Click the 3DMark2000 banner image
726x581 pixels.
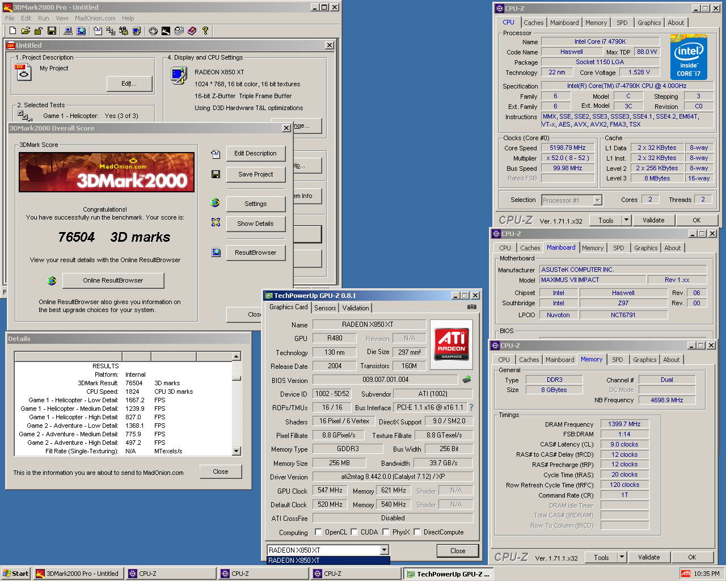[x=107, y=172]
